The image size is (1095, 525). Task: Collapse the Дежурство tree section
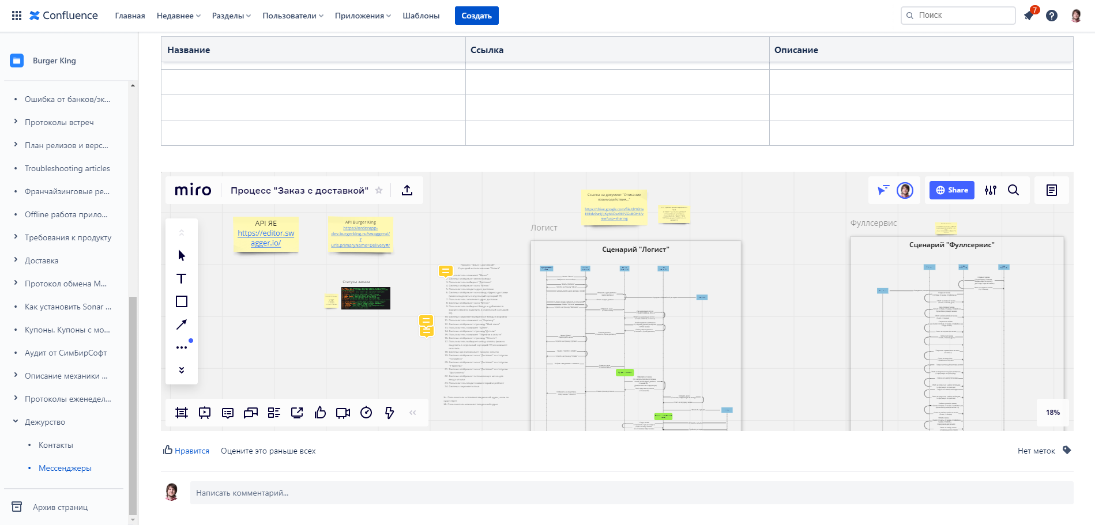16,422
